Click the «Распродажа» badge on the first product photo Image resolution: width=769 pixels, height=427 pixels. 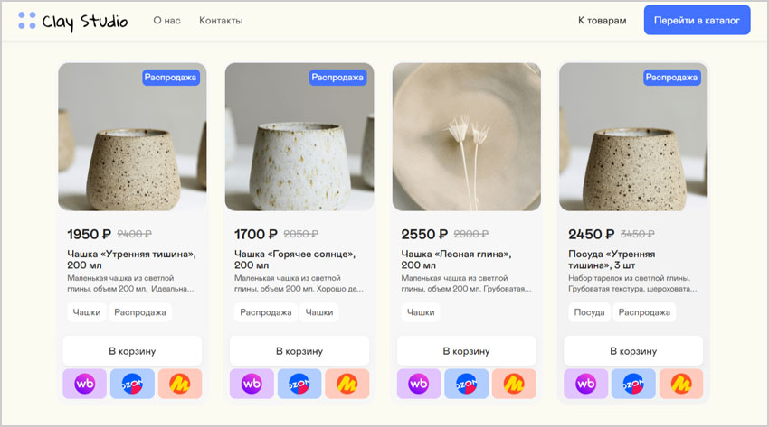click(171, 78)
